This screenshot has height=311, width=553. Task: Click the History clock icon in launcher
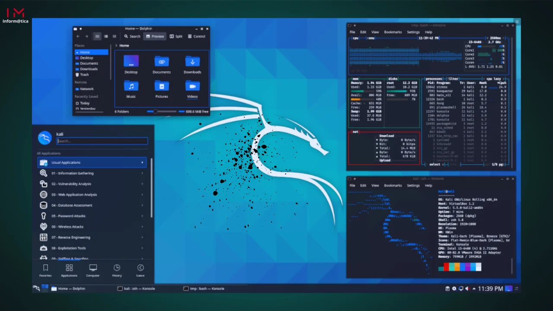pyautogui.click(x=117, y=268)
